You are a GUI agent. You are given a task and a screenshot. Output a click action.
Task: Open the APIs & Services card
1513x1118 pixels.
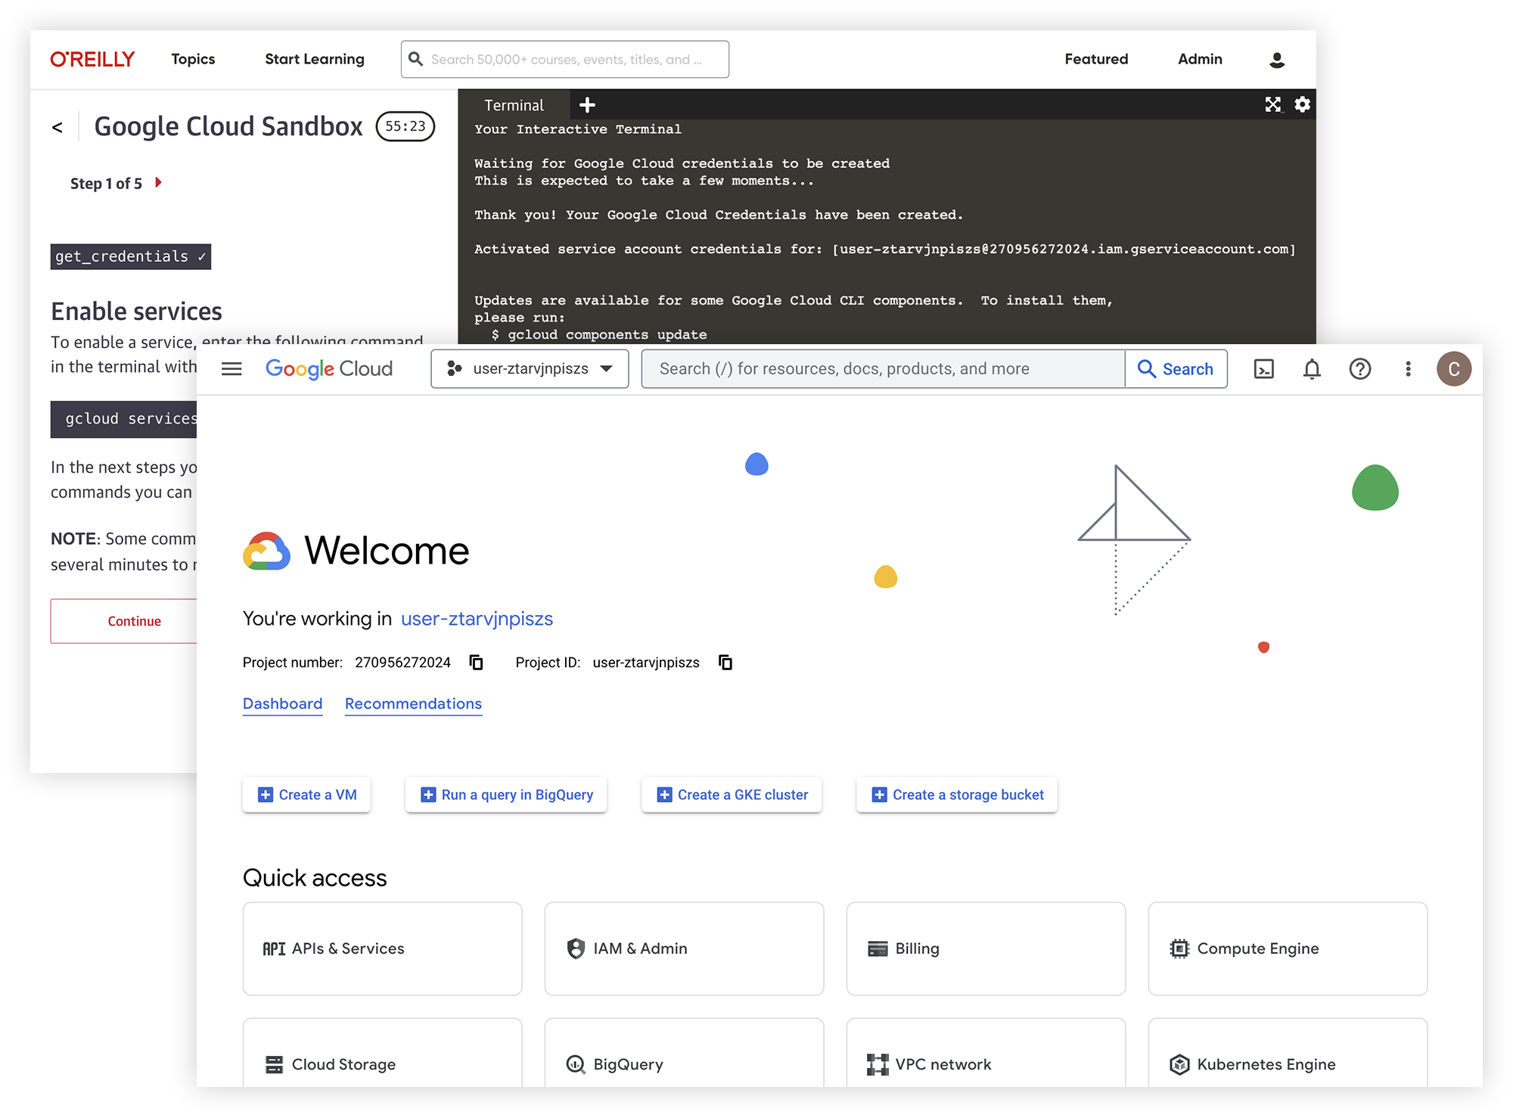382,949
